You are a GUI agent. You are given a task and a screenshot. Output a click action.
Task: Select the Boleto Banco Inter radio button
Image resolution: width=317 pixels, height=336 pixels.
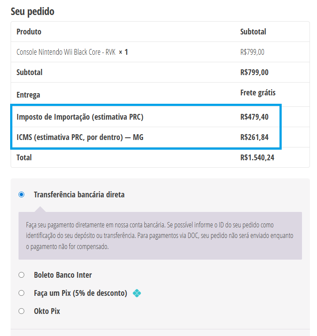coord(22,275)
